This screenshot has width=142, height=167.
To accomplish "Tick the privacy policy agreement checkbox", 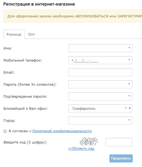I will (x=5, y=131).
